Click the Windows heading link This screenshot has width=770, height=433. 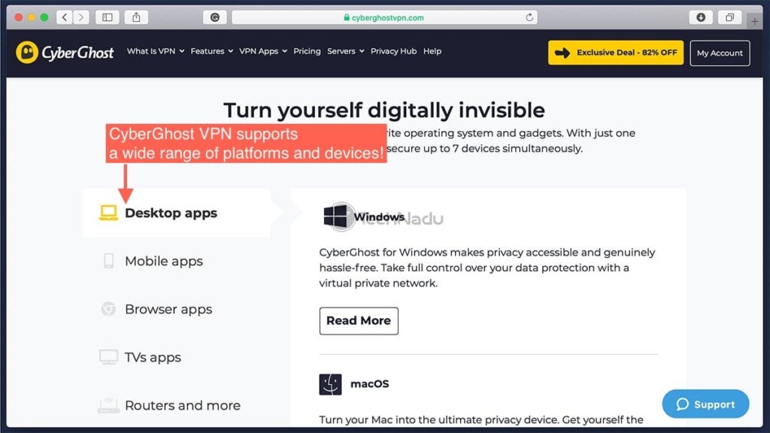coord(379,216)
